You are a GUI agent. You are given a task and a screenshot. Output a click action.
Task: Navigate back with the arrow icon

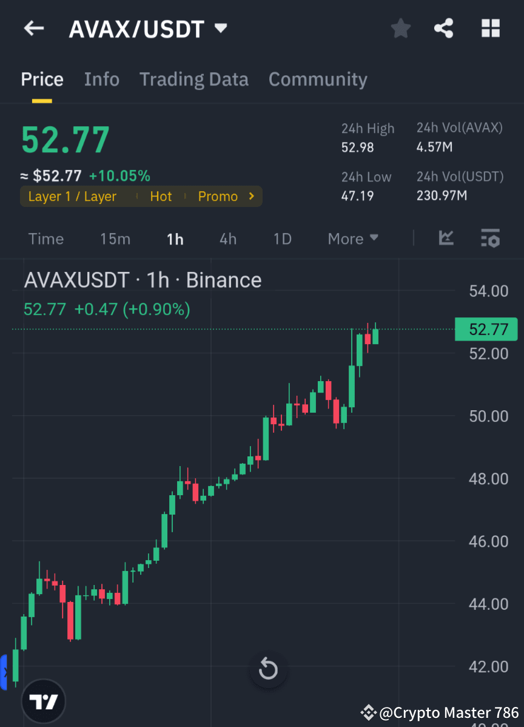click(33, 28)
